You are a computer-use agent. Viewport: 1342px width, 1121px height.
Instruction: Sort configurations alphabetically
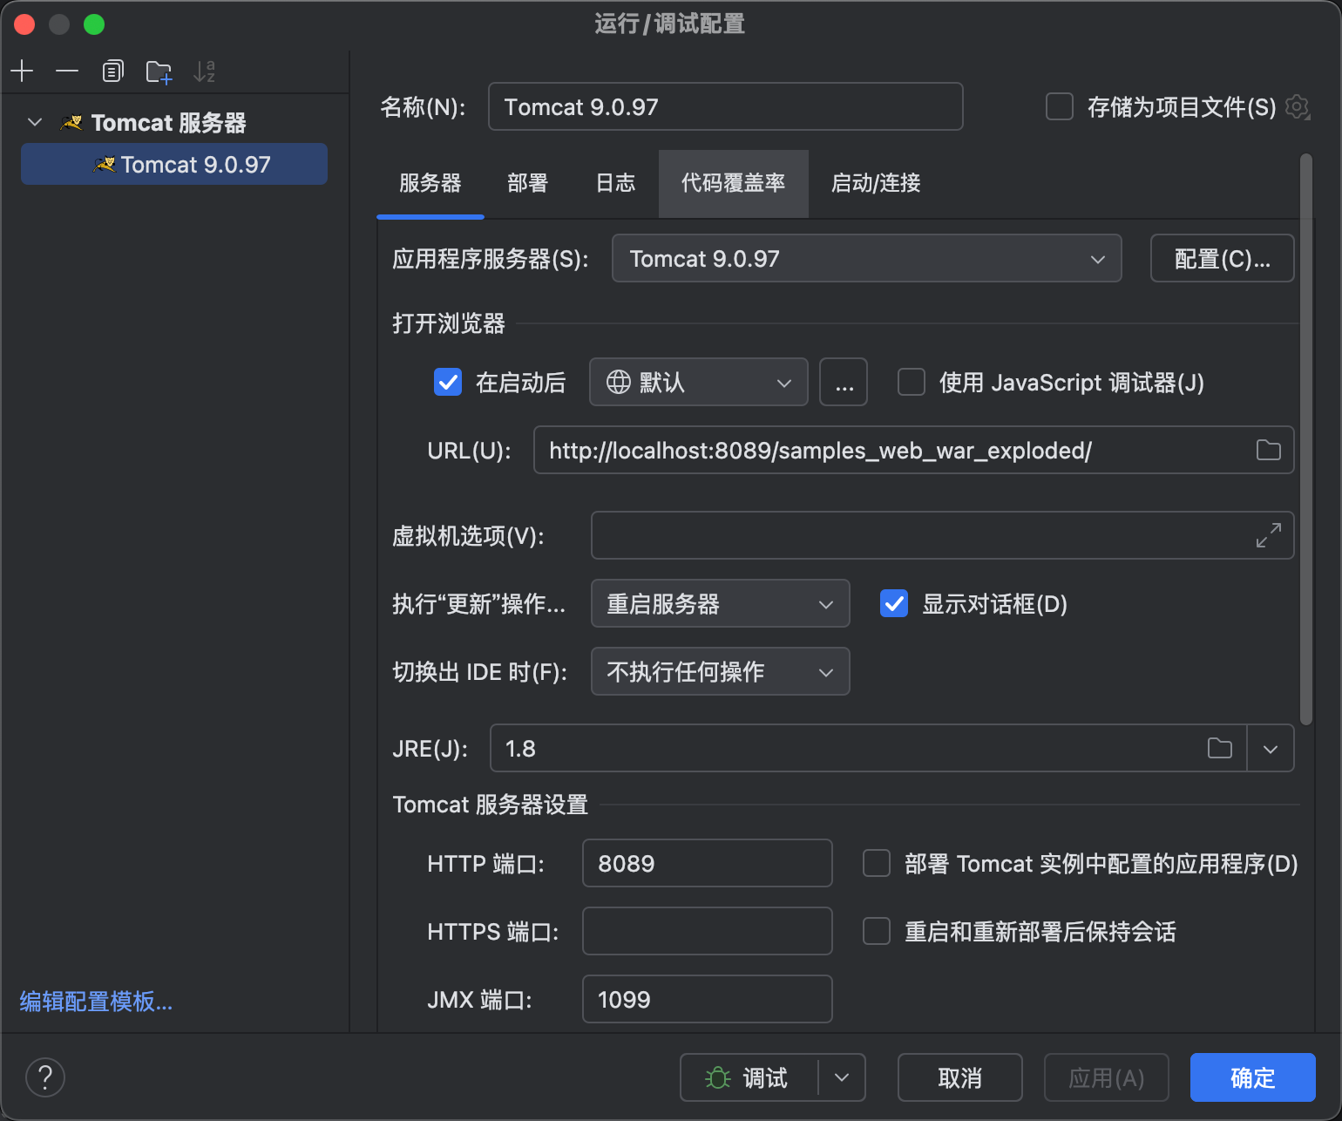coord(204,71)
